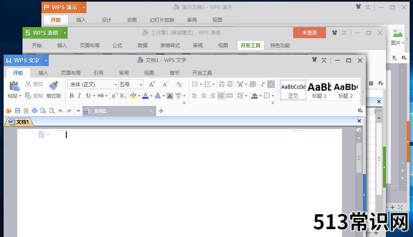Increase font size with A+ icon
413x237 pixels.
(152, 84)
